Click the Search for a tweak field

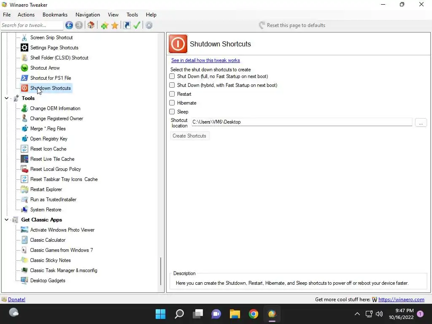coord(32,25)
